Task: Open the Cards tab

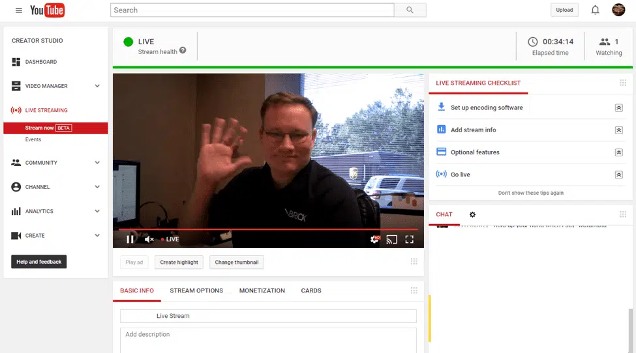Action: tap(311, 290)
